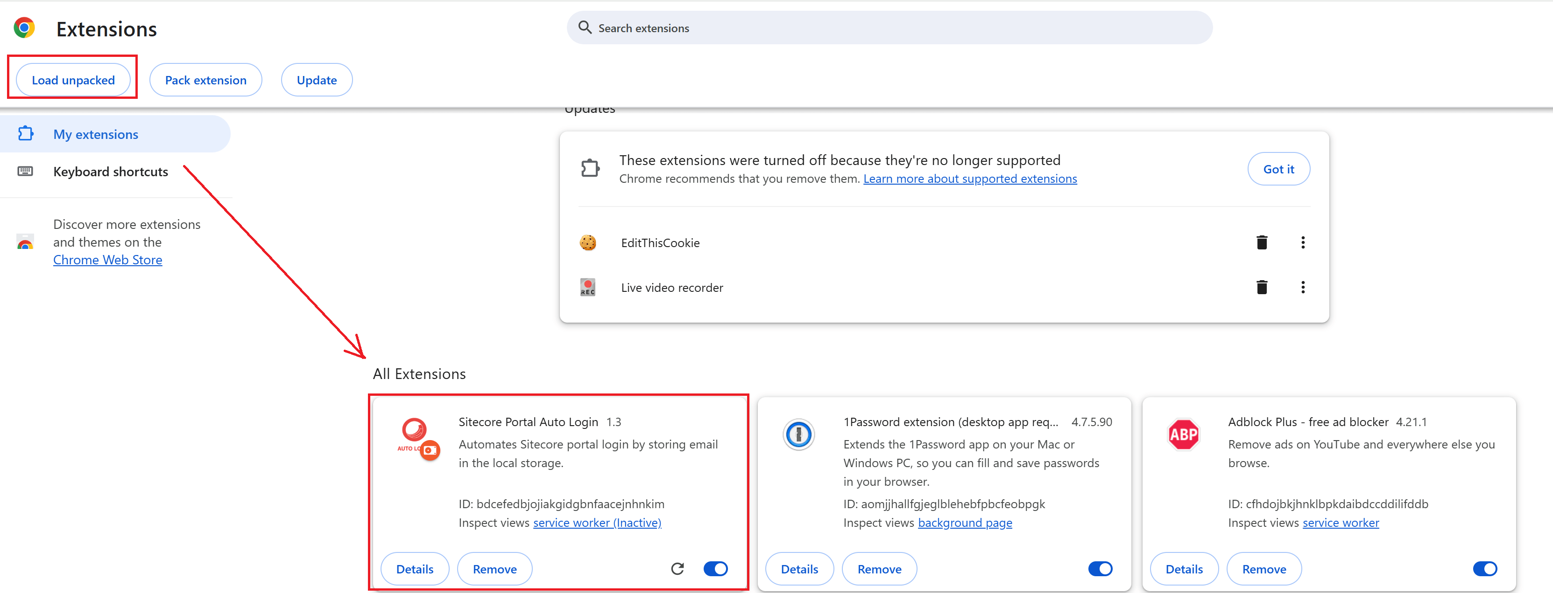Click Live video recorder extension name
The width and height of the screenshot is (1553, 593).
tap(671, 287)
